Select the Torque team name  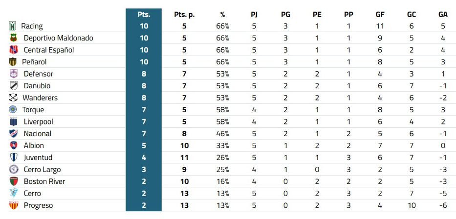pos(33,110)
